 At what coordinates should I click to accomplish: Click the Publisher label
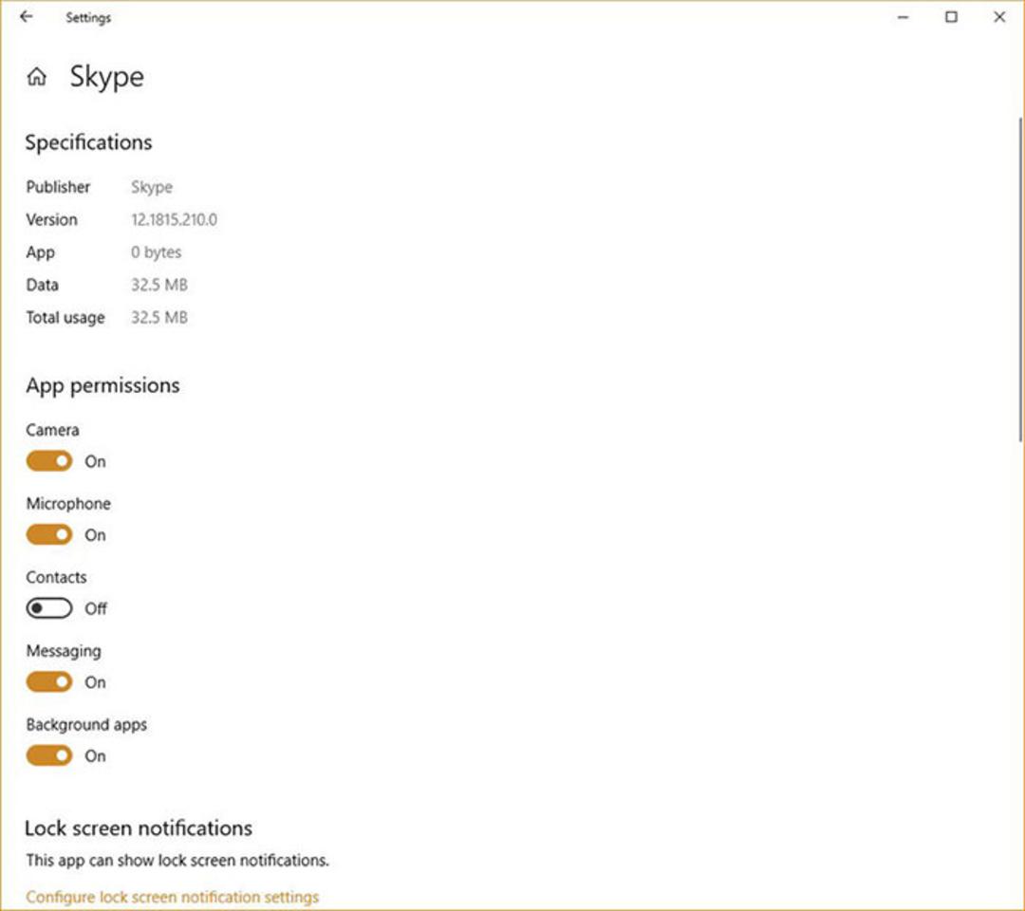pos(58,187)
